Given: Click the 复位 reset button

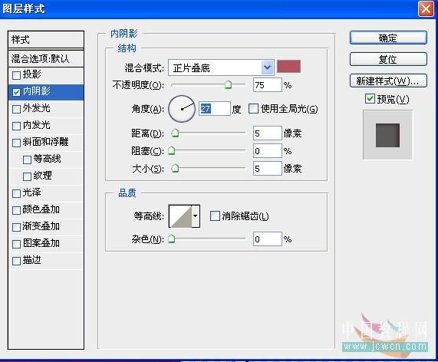Looking at the screenshot, I should tap(388, 59).
